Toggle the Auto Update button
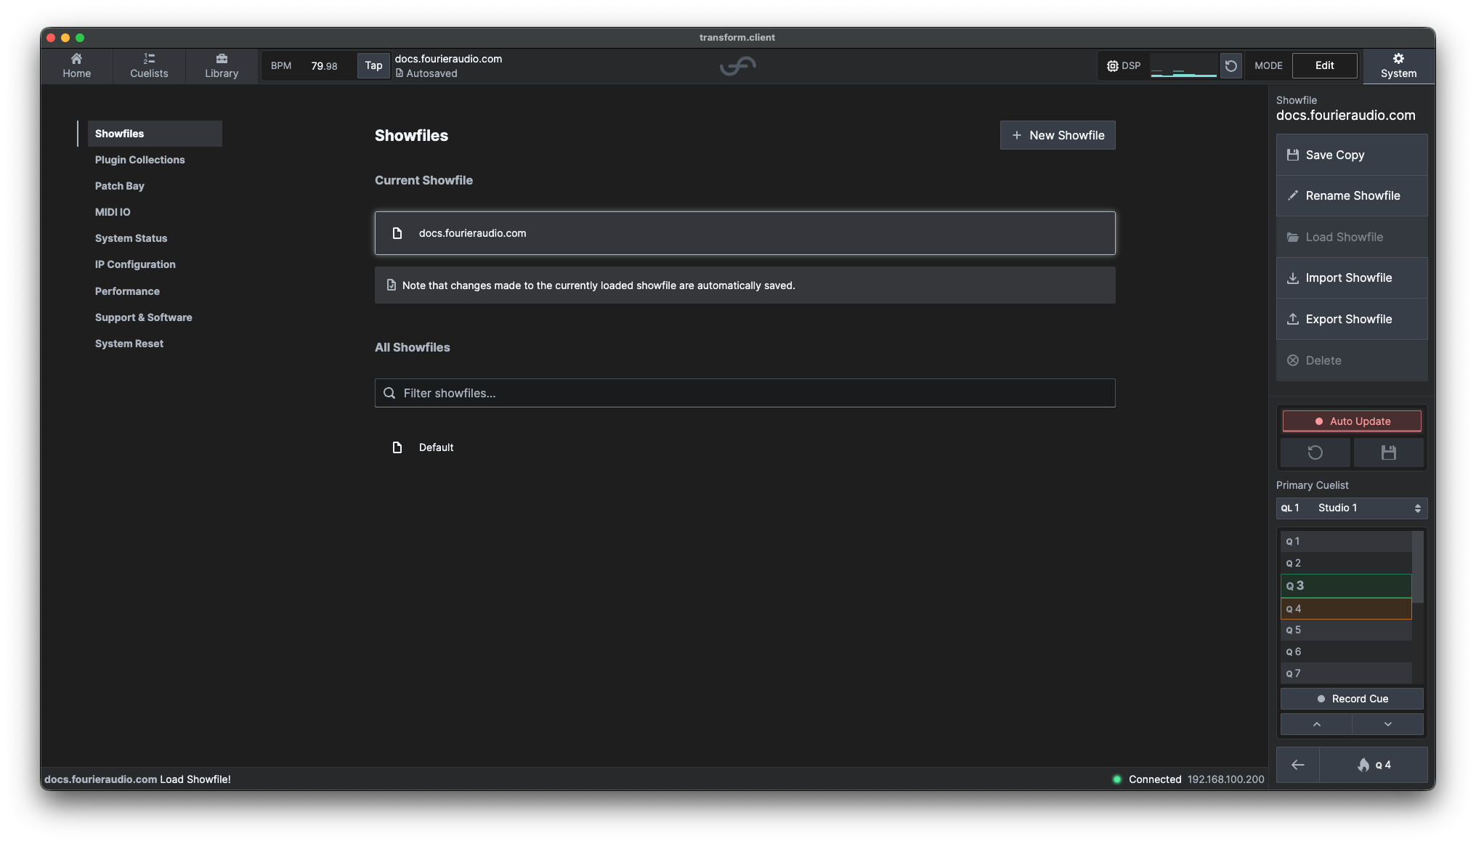The height and width of the screenshot is (844, 1476). (1352, 421)
